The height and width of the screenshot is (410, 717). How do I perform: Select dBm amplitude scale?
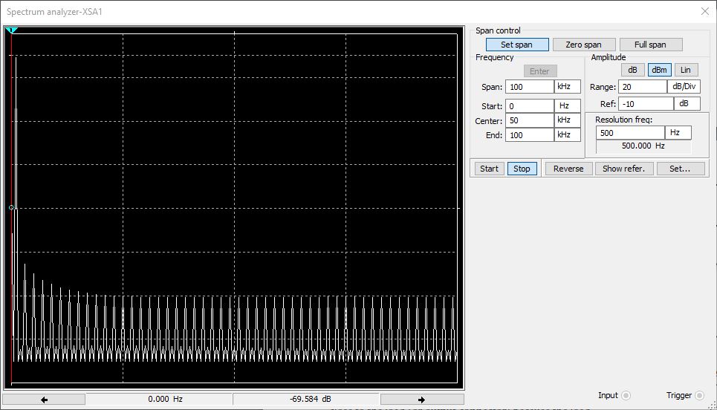click(x=659, y=70)
